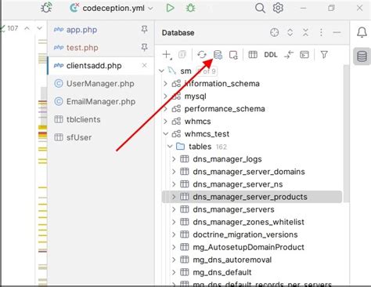Click the Duplicate icon in Database toolbar
The height and width of the screenshot is (287, 371).
[x=182, y=55]
